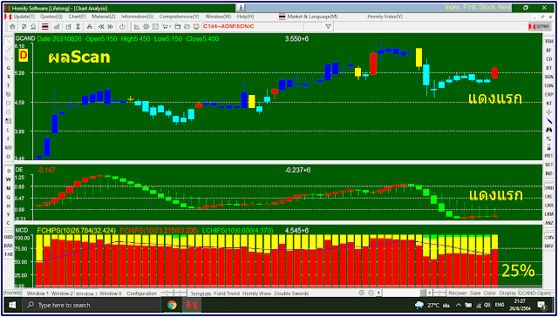This screenshot has width=558, height=317.
Task: Click the PRT sidebar button
Action: pyautogui.click(x=549, y=156)
